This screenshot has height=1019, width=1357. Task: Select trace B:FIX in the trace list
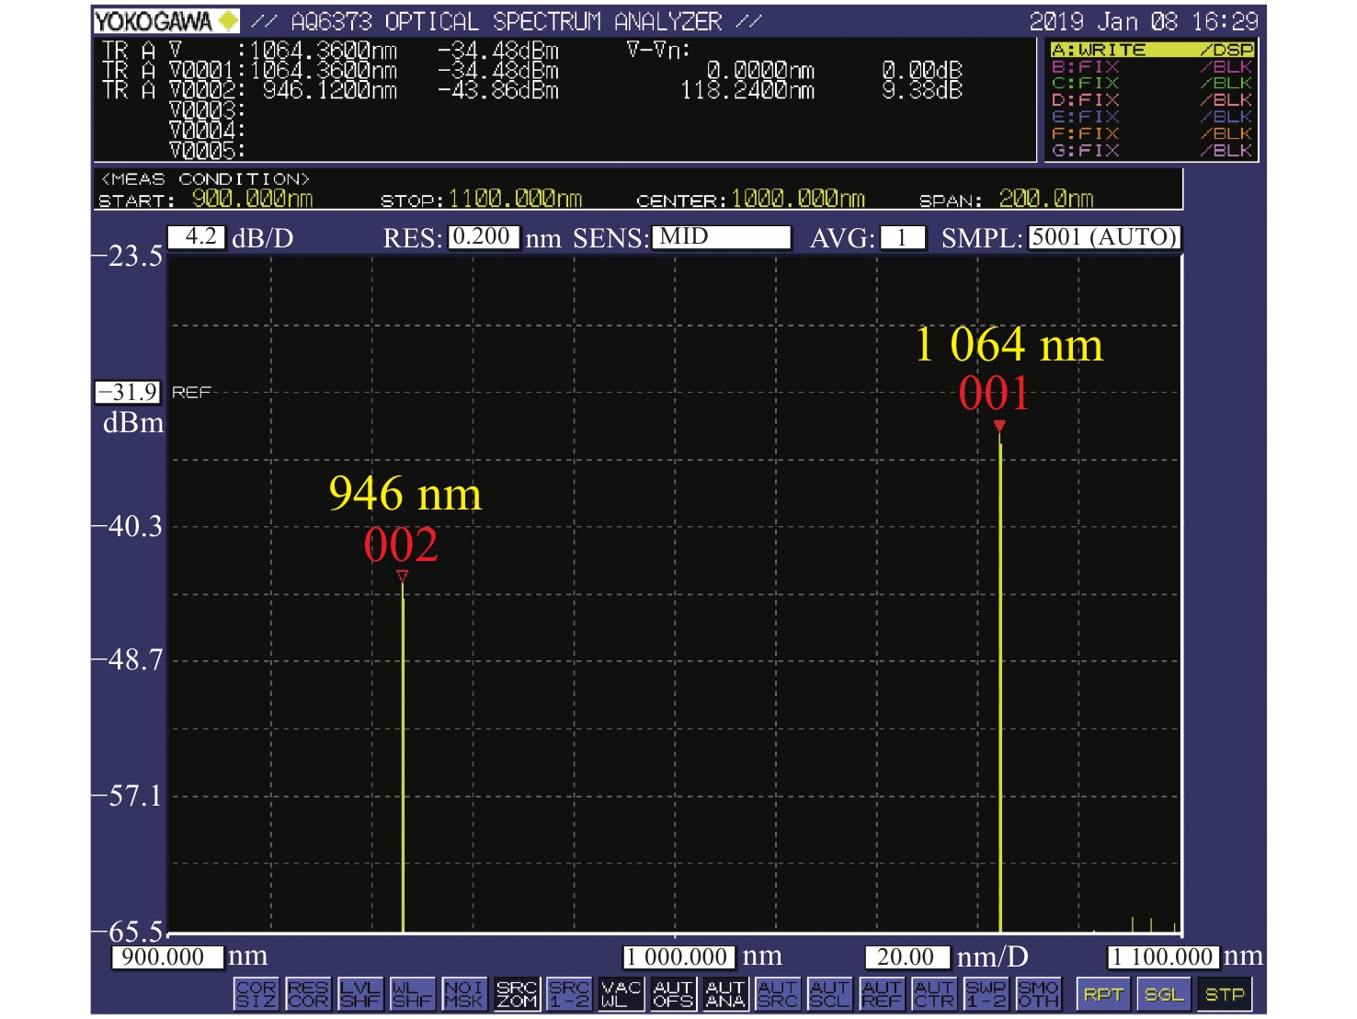(1151, 67)
